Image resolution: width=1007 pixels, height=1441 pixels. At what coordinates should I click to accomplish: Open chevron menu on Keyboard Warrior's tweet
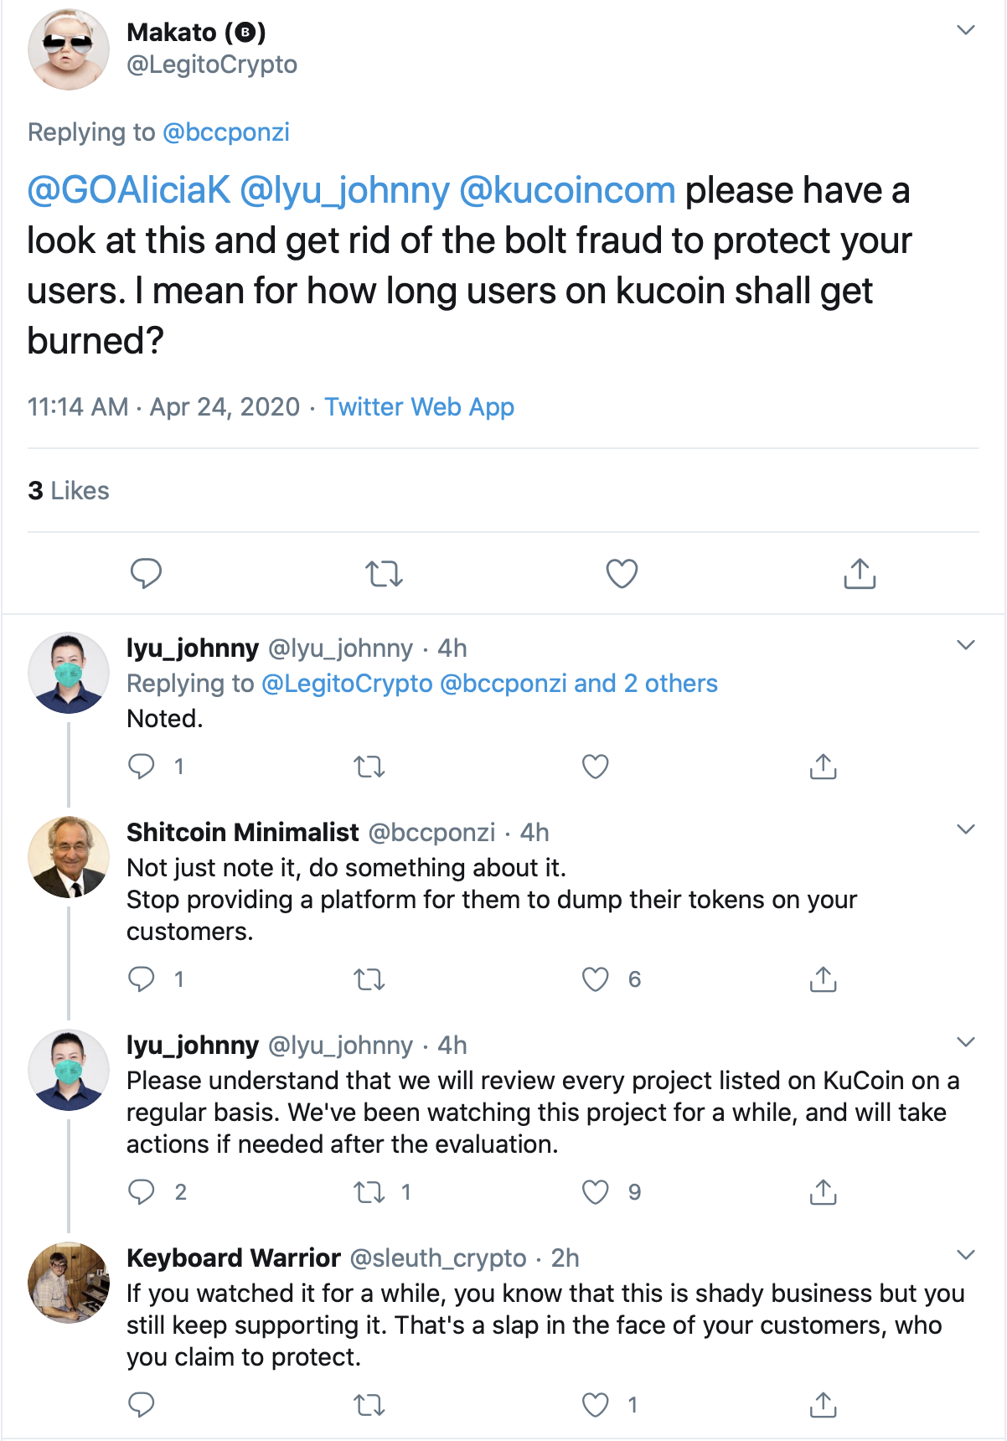tap(966, 1255)
